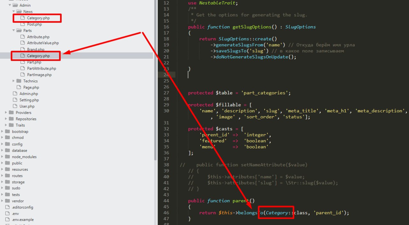Click the database folder icon
This screenshot has width=409, height=225.
click(7, 150)
